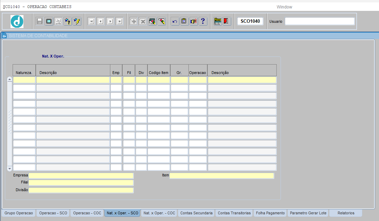Image resolution: width=379 pixels, height=221 pixels.
Task: Click the Usuario input field
Action: pyautogui.click(x=319, y=21)
